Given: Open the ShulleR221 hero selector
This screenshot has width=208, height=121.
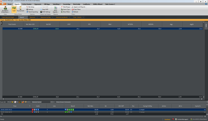Looking at the screenshot, I should click(x=5, y=10).
